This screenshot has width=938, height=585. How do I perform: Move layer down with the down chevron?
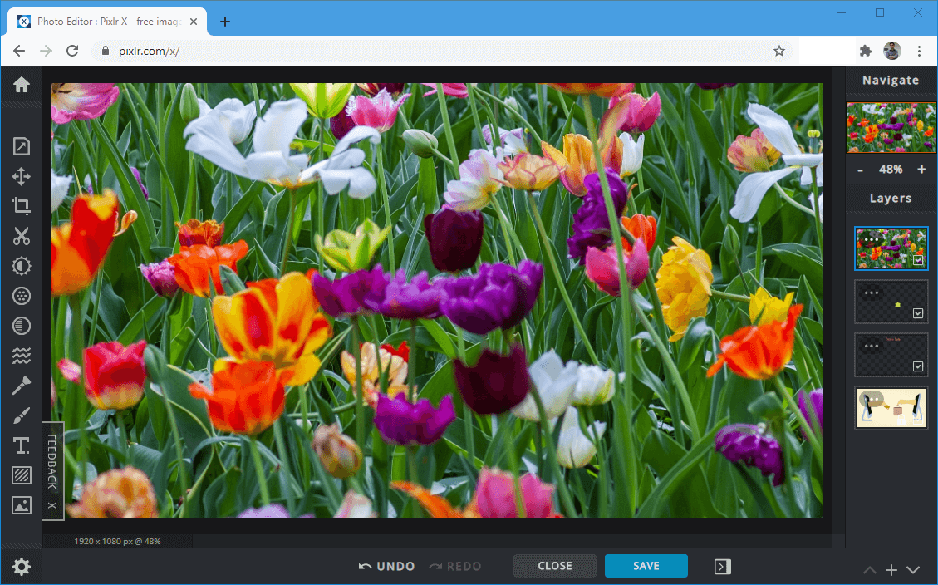[x=913, y=570]
